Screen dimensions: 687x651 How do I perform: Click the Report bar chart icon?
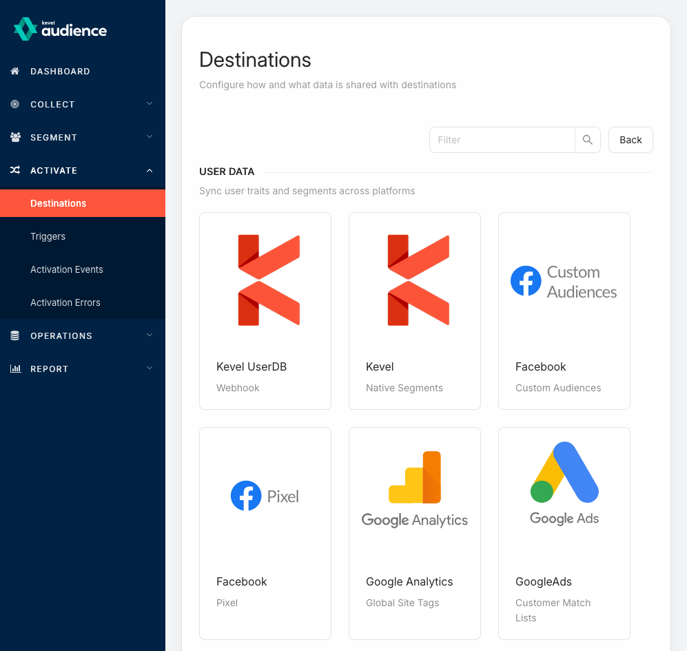[14, 369]
